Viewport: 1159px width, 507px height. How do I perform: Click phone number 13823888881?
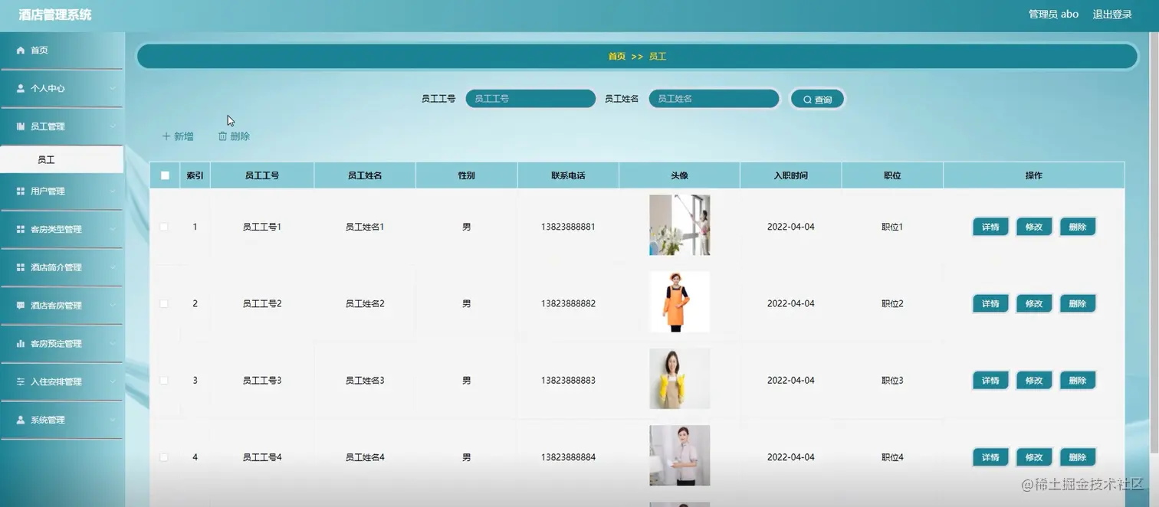568,227
